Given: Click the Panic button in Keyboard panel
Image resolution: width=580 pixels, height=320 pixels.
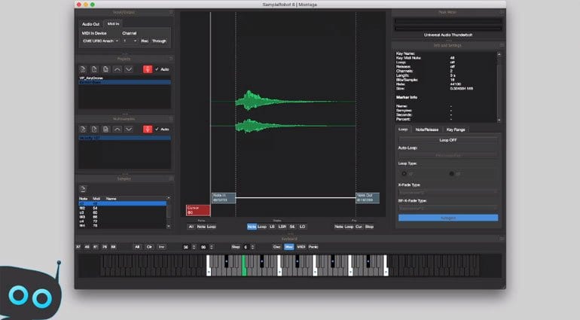Looking at the screenshot, I should [x=313, y=247].
